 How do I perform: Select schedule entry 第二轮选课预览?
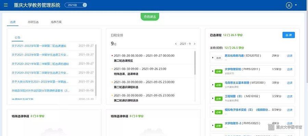click(x=123, y=61)
